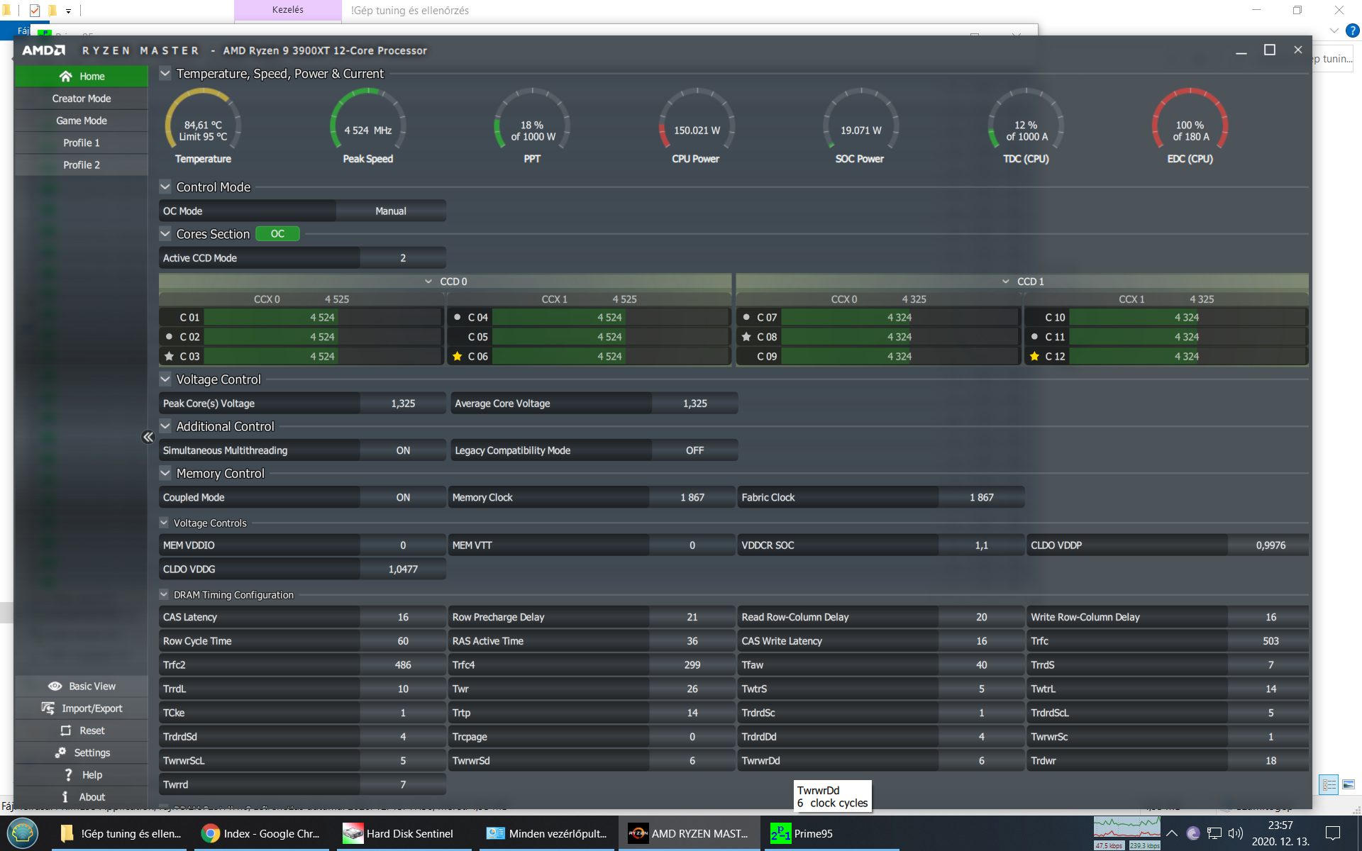Screen dimensions: 1362x851
Task: Select Profile 1
Action: point(82,143)
